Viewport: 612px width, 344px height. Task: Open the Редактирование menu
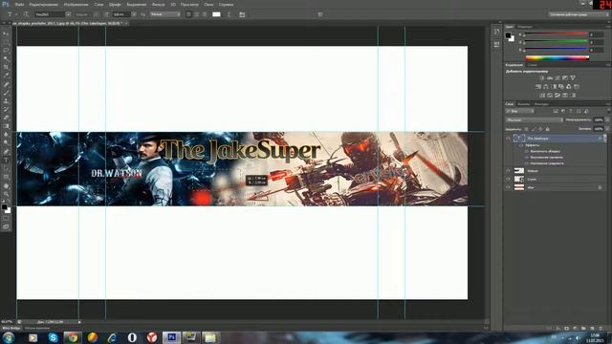click(44, 5)
